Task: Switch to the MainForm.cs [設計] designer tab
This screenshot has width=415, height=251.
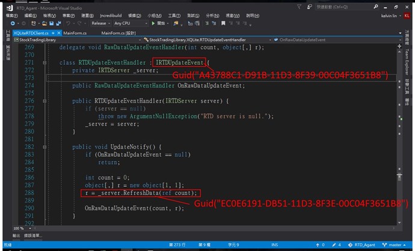Action: coord(118,32)
